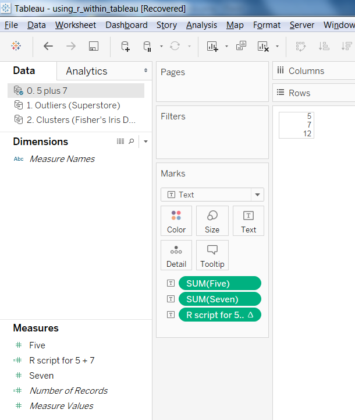The width and height of the screenshot is (355, 420).
Task: Click the Columns shelf
Action: click(314, 70)
